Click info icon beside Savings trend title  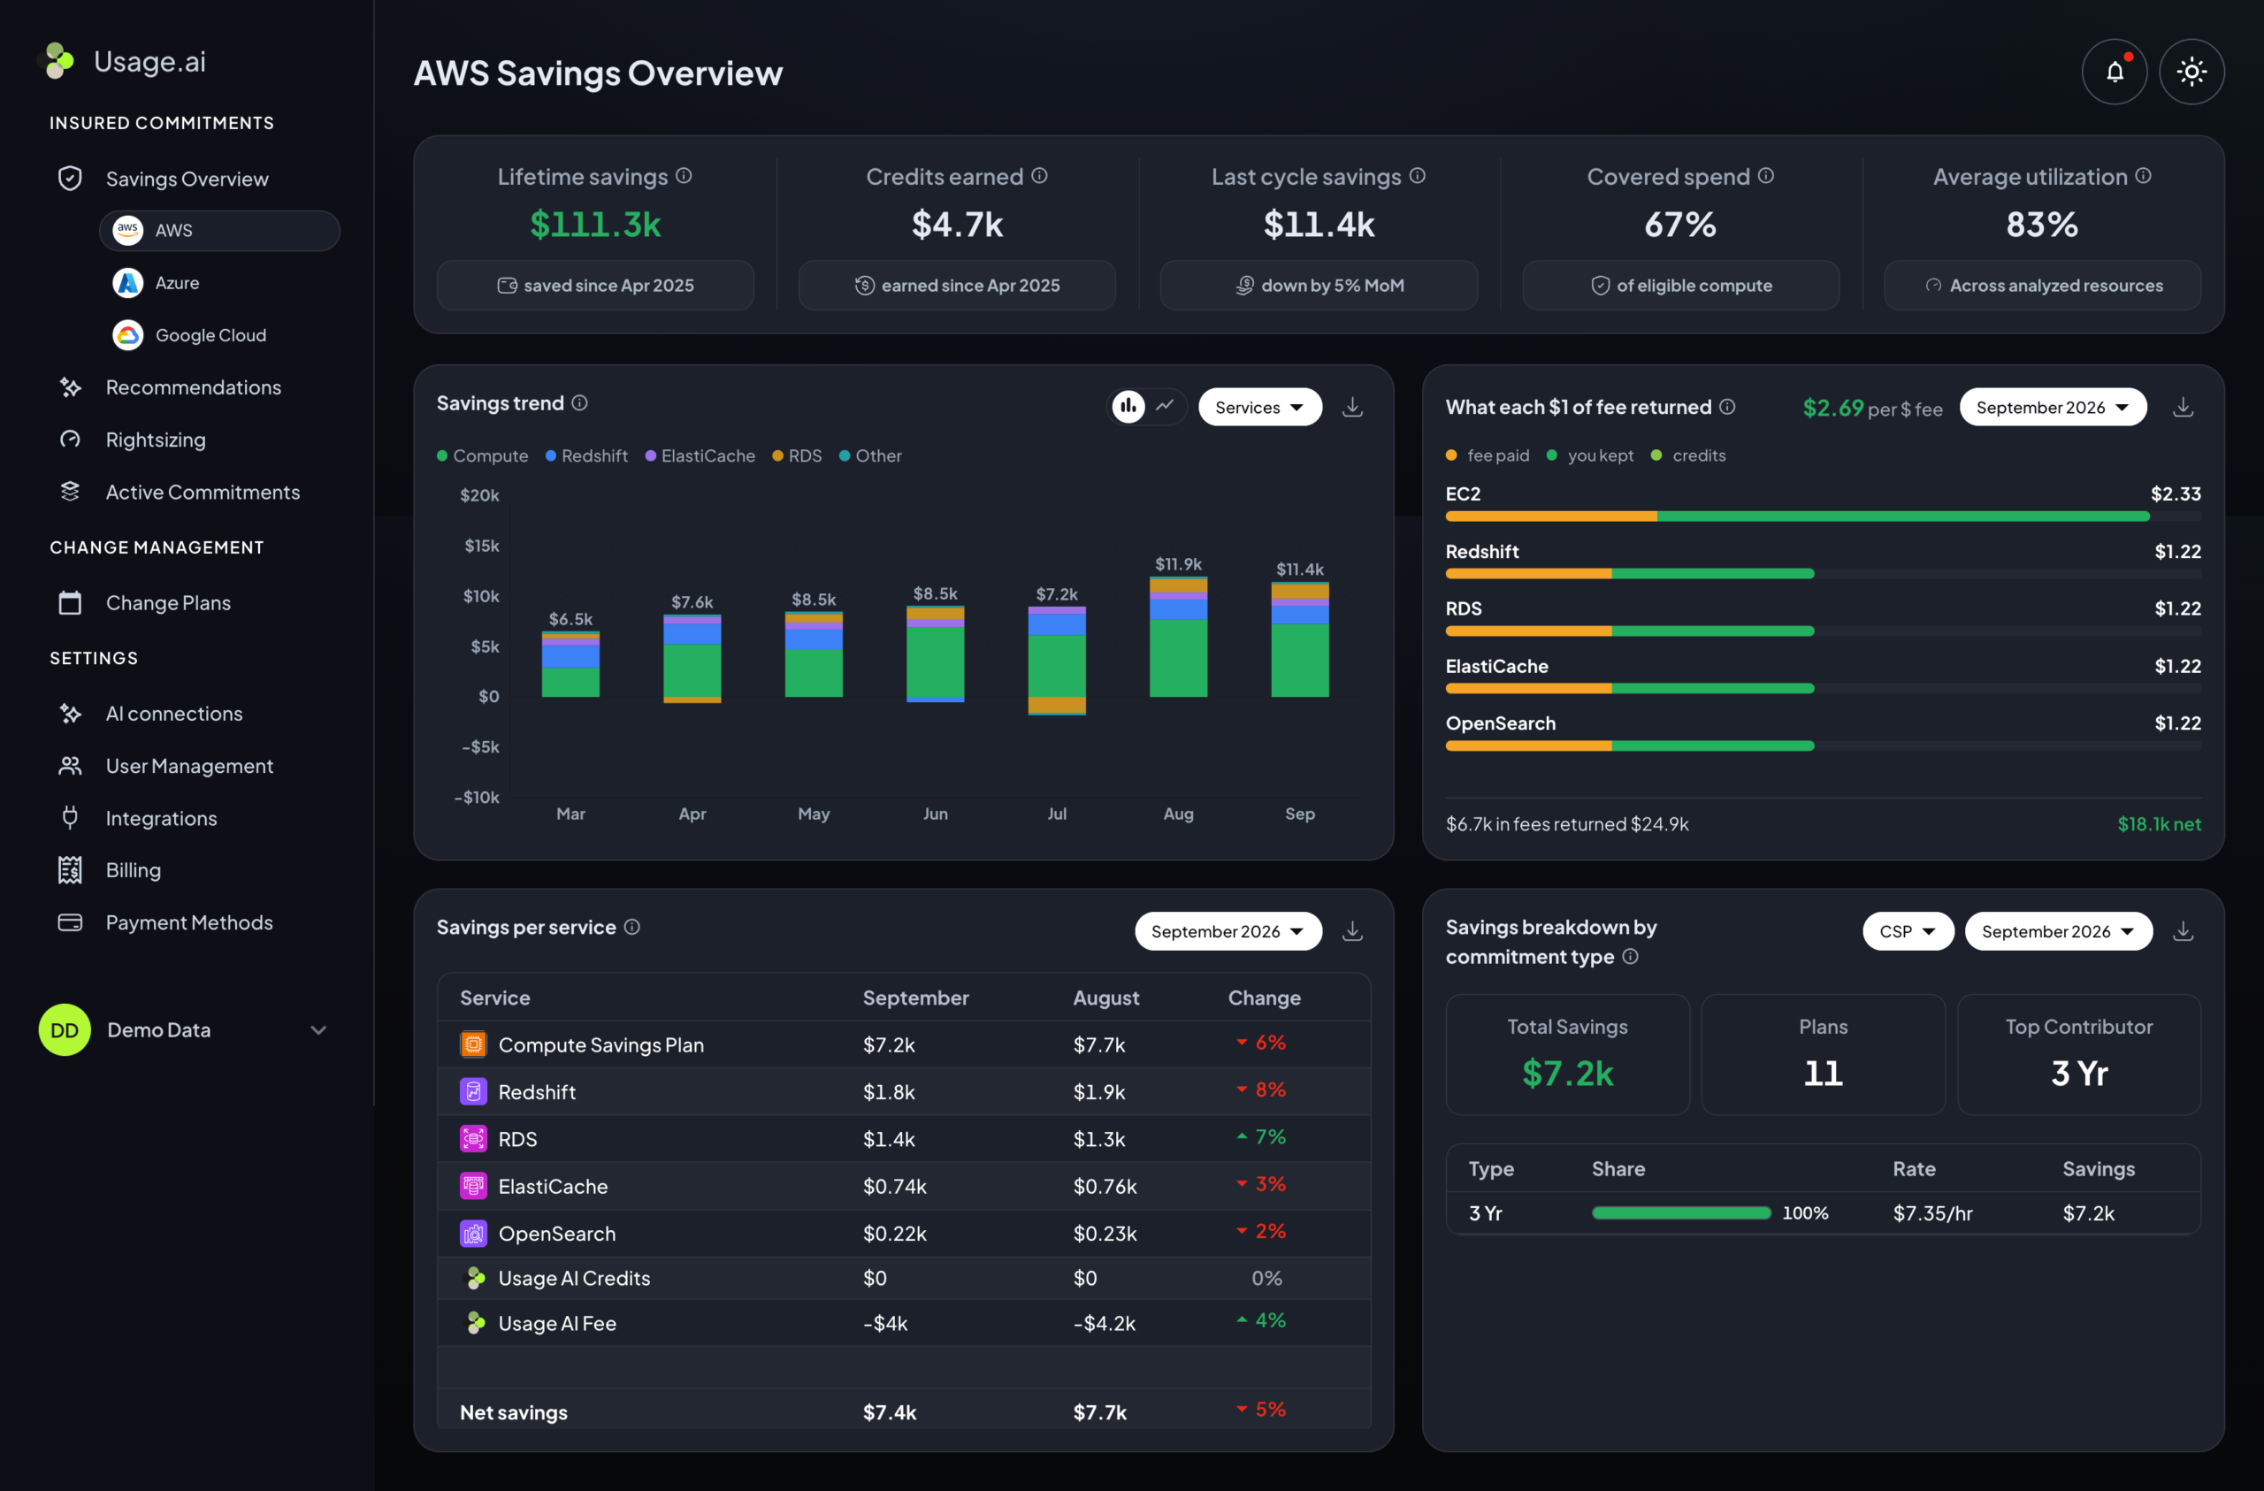[579, 403]
